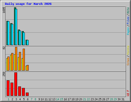
Task: Click the yellow Visits bar for day 4
Action: click(x=18, y=64)
